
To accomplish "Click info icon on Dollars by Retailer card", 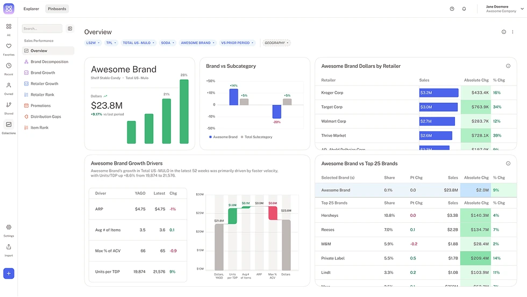I will (508, 66).
